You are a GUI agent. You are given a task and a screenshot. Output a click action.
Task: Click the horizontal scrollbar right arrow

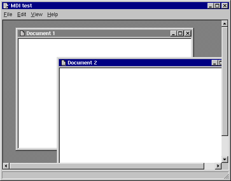click(x=218, y=166)
